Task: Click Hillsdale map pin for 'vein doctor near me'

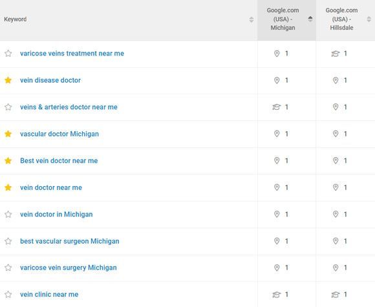Action: point(336,187)
